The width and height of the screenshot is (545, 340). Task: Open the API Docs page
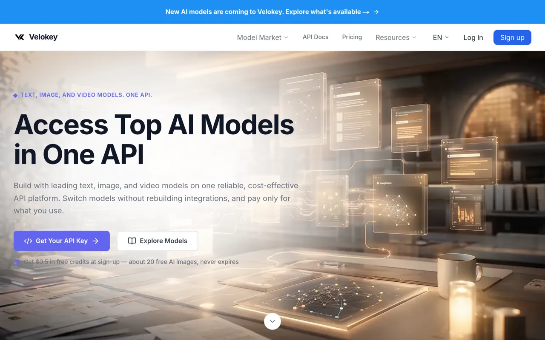coord(316,37)
